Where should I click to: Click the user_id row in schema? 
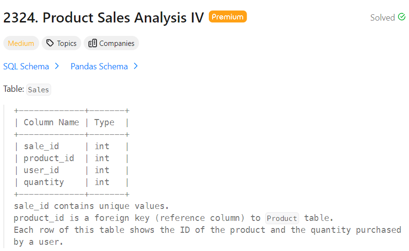pos(41,170)
